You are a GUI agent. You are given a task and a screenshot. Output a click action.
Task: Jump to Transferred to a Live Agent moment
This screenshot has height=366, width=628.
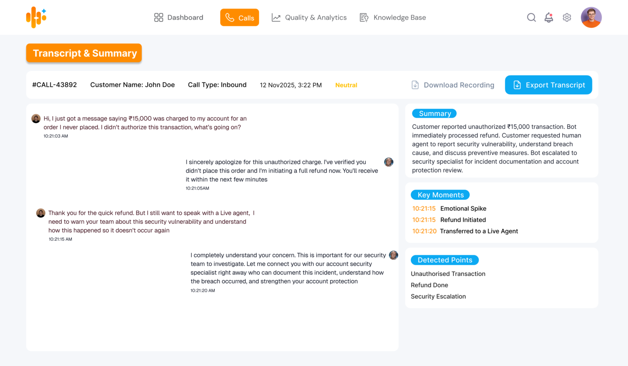pyautogui.click(x=478, y=231)
